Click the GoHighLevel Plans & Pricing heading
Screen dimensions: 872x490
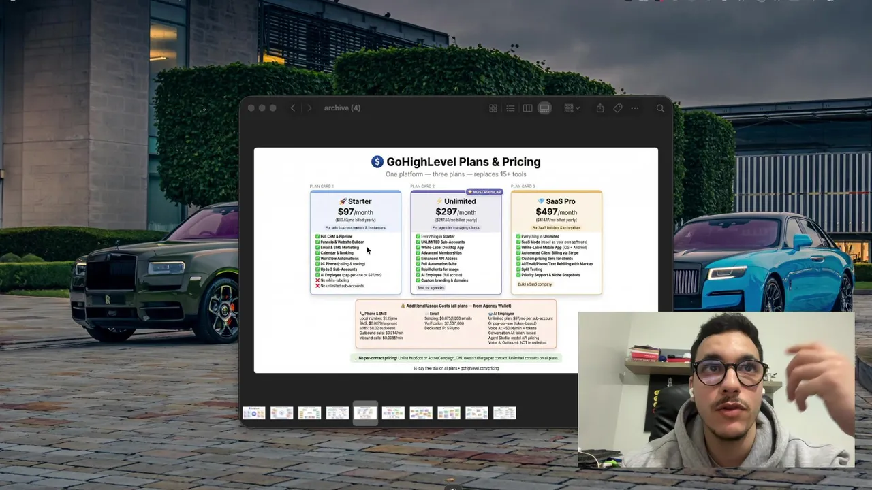(x=456, y=162)
